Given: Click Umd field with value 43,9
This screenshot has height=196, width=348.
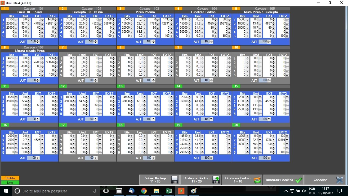Looking at the screenshot, I should pos(256,109).
